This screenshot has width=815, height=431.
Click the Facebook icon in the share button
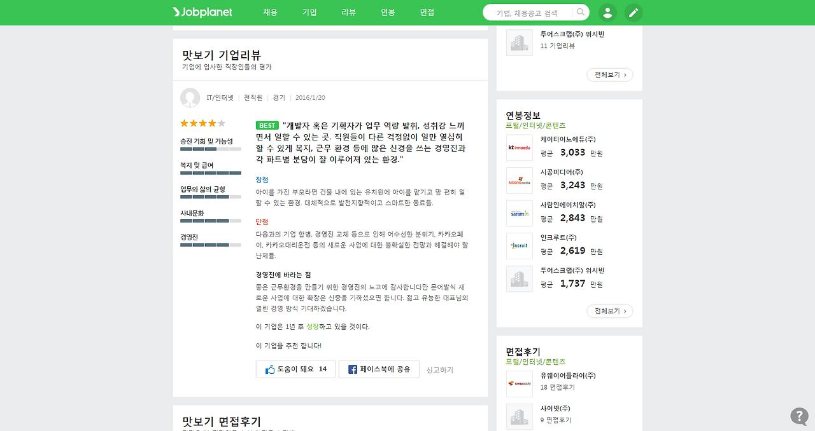coord(353,369)
